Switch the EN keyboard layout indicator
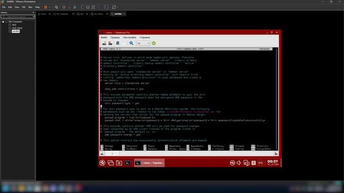 [x=260, y=162]
